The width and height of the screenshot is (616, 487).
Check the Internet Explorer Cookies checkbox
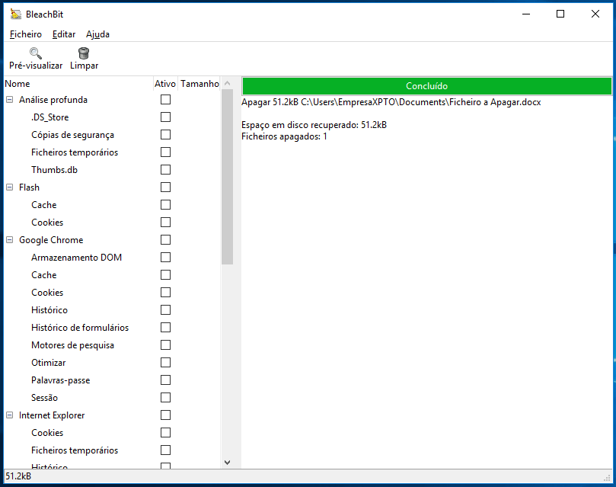165,433
